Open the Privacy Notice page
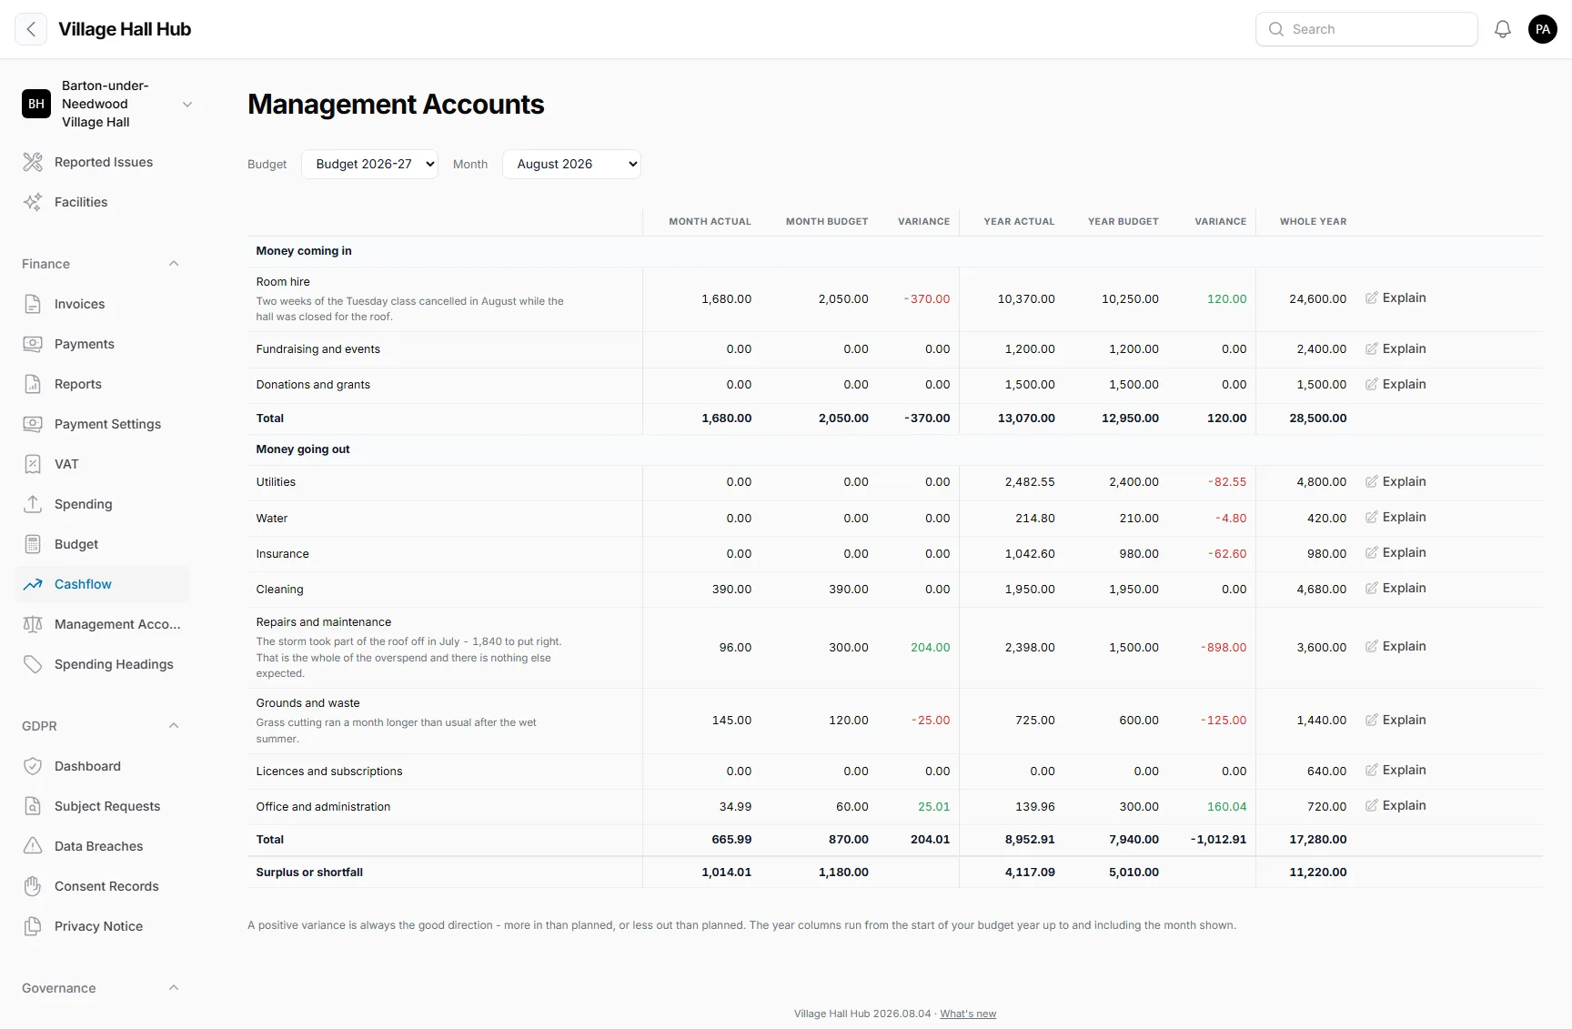Image resolution: width=1572 pixels, height=1029 pixels. tap(102, 926)
